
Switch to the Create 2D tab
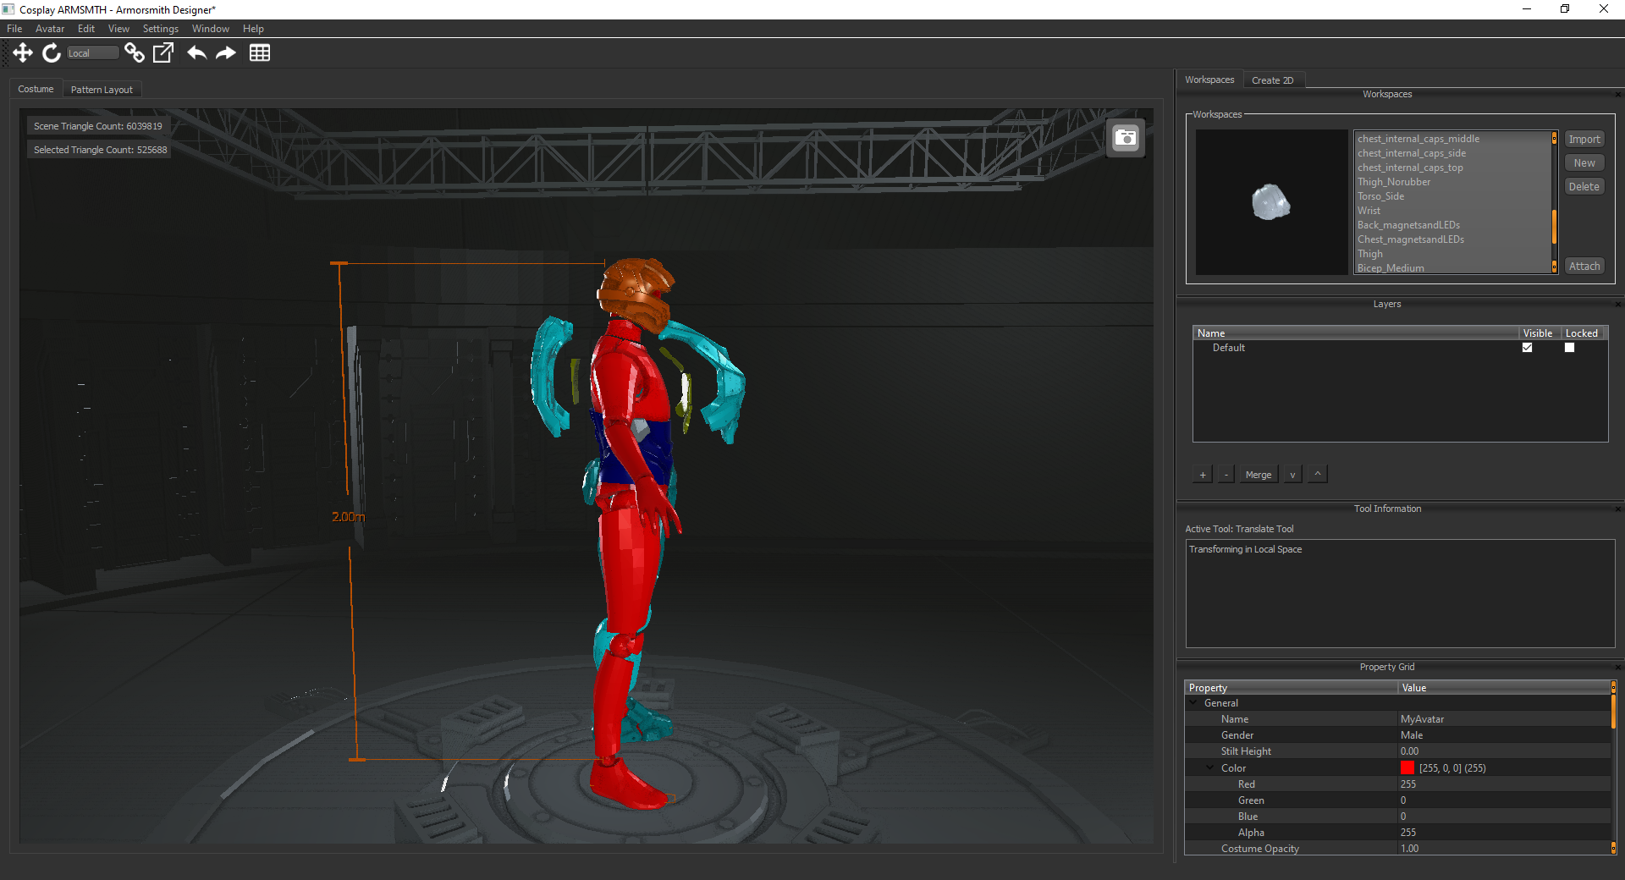pos(1272,80)
